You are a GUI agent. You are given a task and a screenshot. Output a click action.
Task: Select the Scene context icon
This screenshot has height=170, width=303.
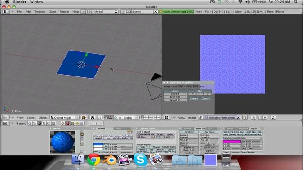(53, 123)
